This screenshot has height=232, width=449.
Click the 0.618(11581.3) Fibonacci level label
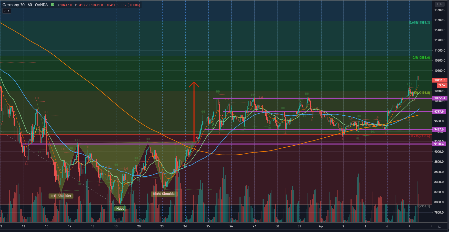click(x=420, y=23)
